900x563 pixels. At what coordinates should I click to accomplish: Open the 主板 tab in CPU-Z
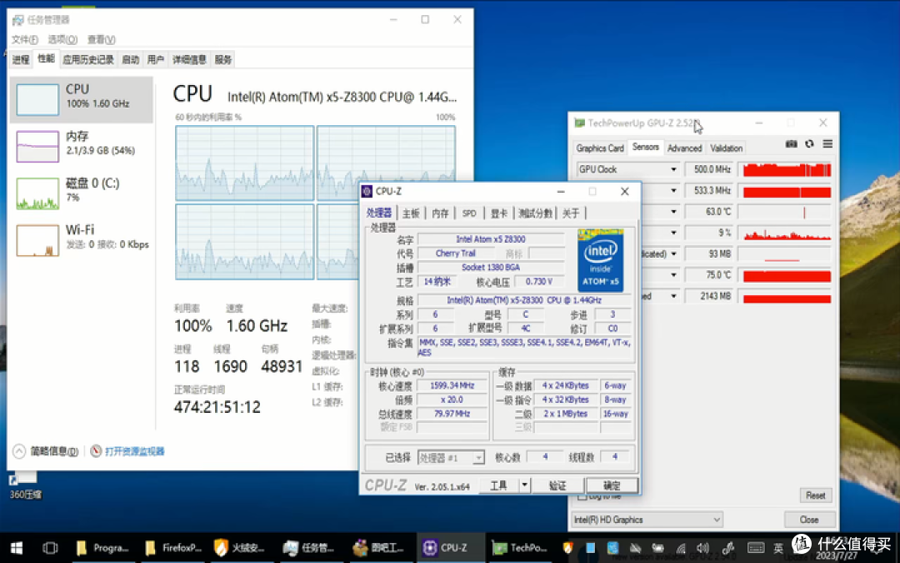[x=410, y=214]
